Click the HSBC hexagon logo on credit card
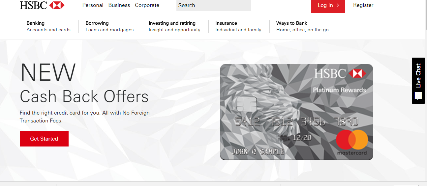 click(x=358, y=73)
